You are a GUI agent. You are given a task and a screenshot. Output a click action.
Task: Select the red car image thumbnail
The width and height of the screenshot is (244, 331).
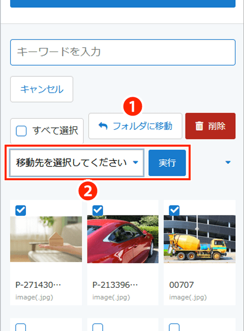point(123,239)
